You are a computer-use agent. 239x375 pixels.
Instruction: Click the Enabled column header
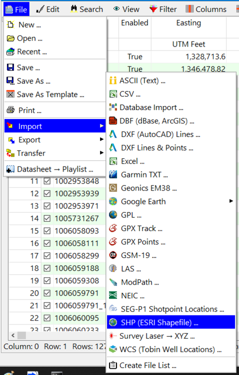coord(134,23)
